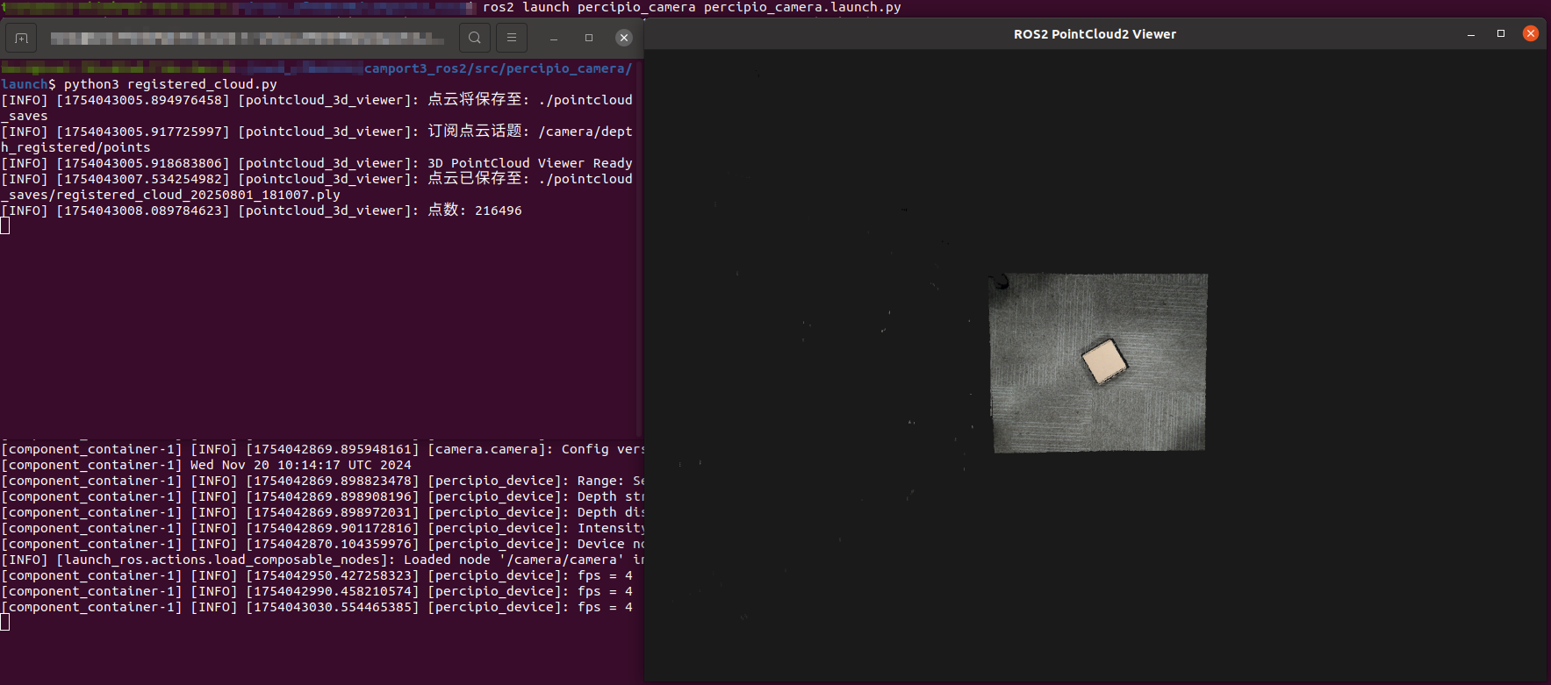Screen dimensions: 1551x685
Task: Click the '/camera/dept' topic text
Action: 585,132
